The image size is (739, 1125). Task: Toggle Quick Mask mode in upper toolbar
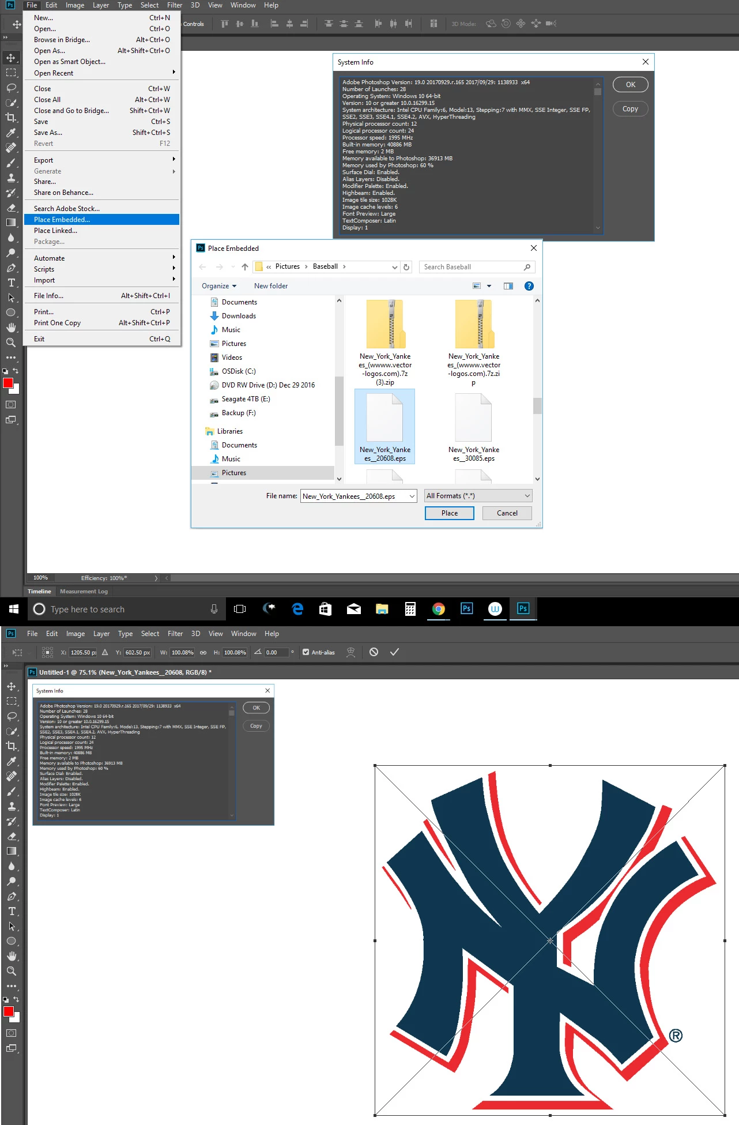(11, 404)
